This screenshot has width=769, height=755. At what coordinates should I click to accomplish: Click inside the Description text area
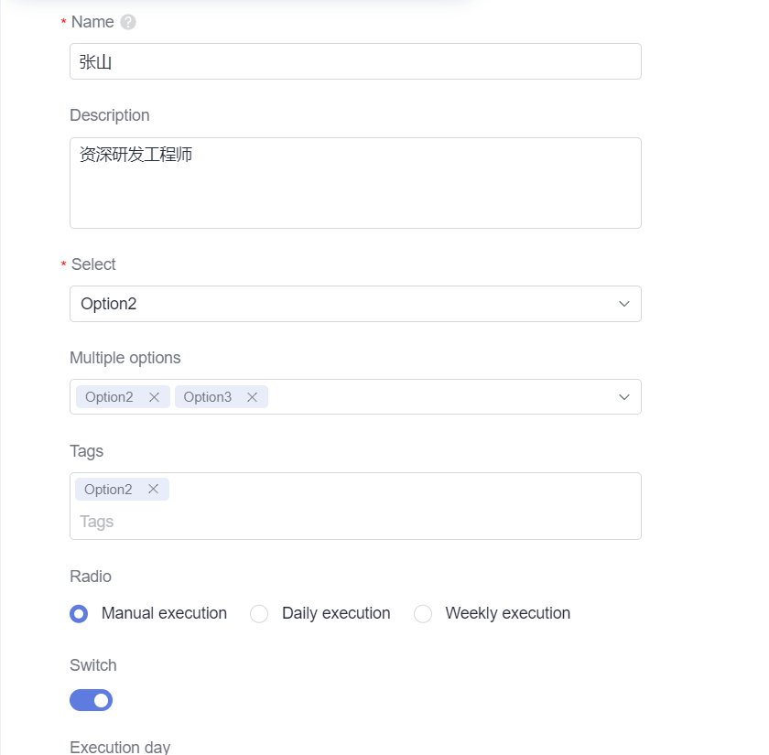355,182
